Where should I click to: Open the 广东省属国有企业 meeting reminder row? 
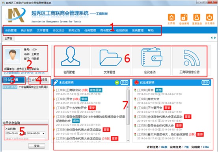point(26,87)
